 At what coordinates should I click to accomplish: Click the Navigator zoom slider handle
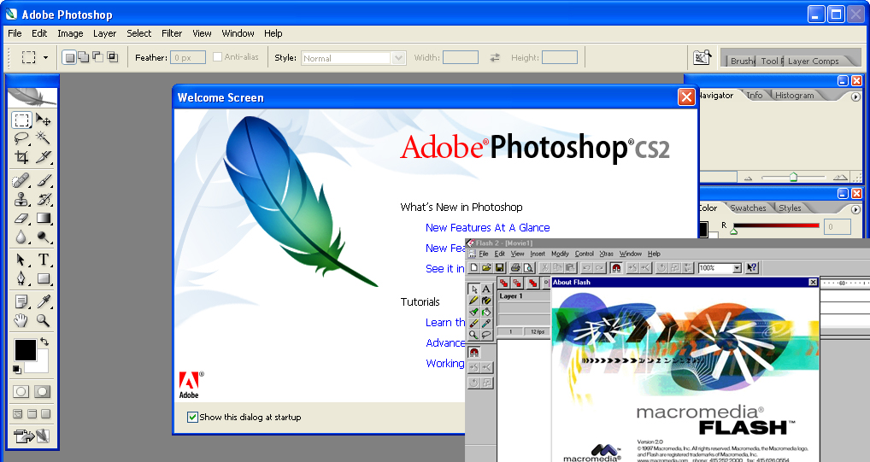click(793, 177)
